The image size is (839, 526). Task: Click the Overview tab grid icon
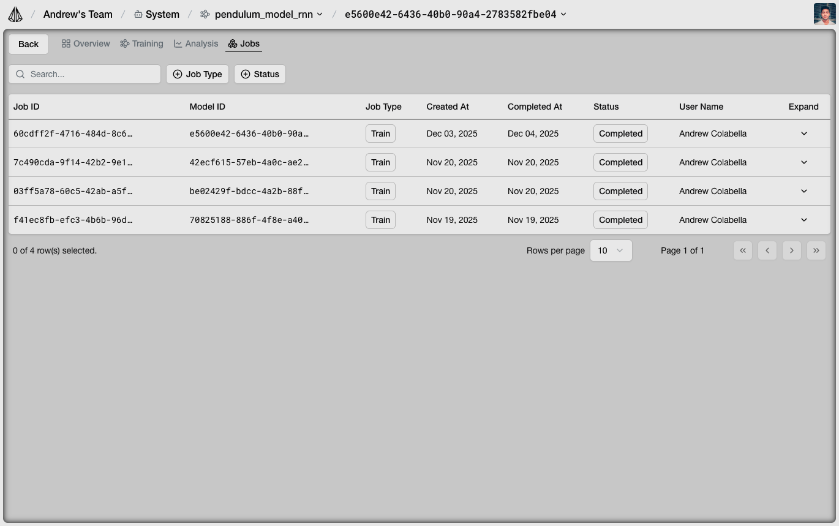tap(66, 43)
